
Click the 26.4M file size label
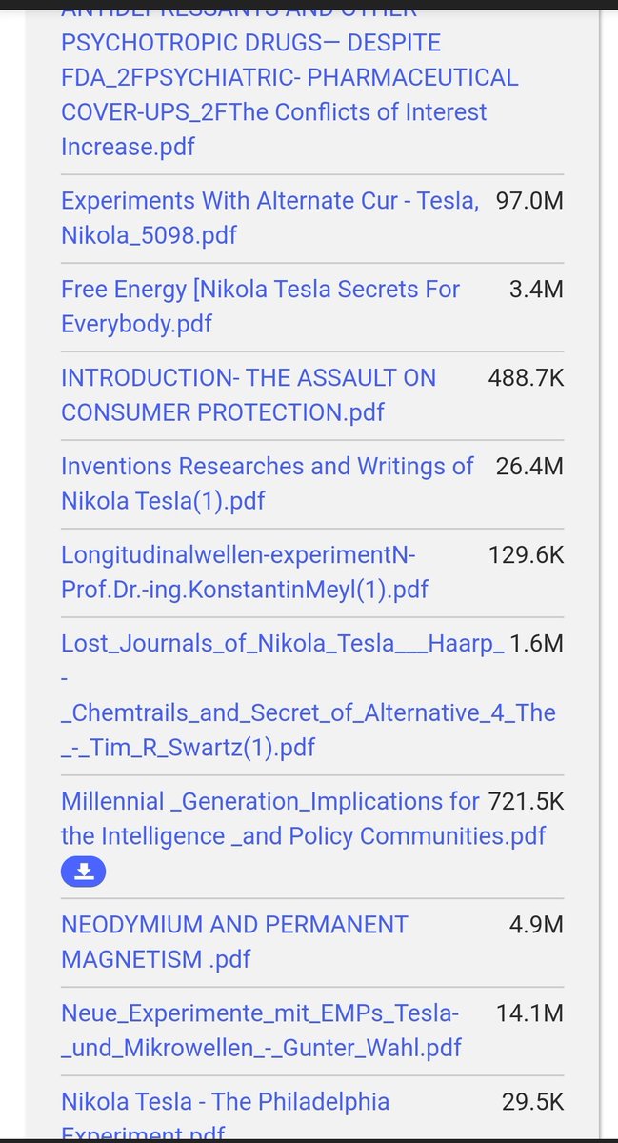(529, 466)
